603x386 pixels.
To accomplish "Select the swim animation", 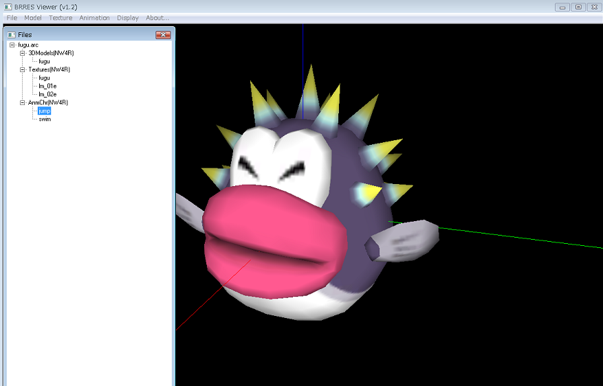I will (45, 119).
